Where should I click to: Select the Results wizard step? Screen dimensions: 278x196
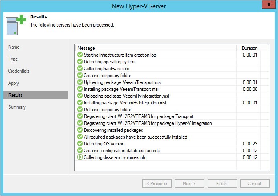point(35,95)
